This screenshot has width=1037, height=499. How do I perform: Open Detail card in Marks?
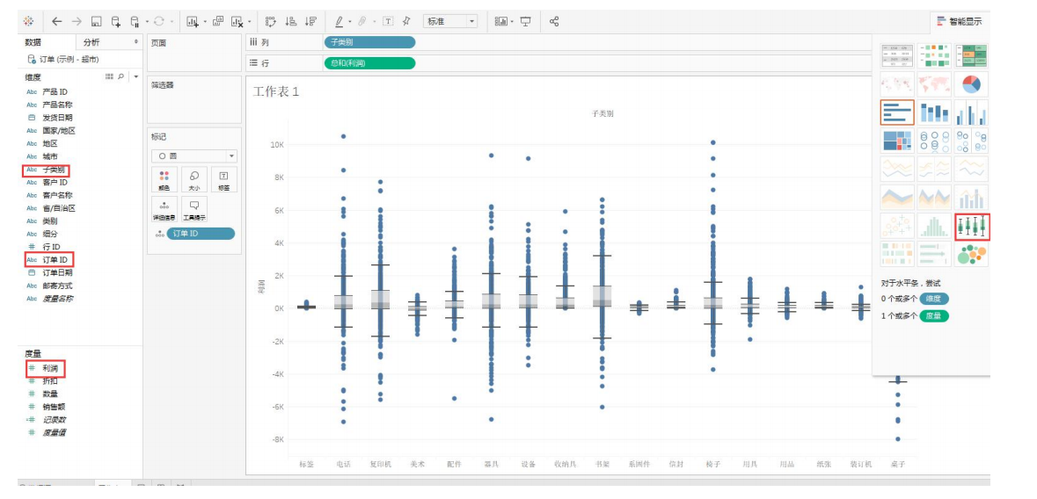pyautogui.click(x=164, y=209)
